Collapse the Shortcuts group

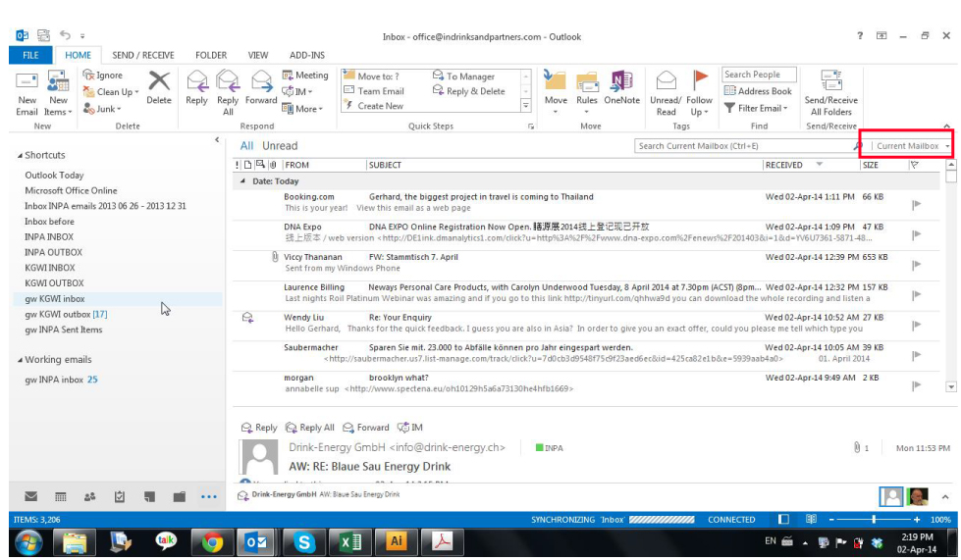pyautogui.click(x=20, y=156)
